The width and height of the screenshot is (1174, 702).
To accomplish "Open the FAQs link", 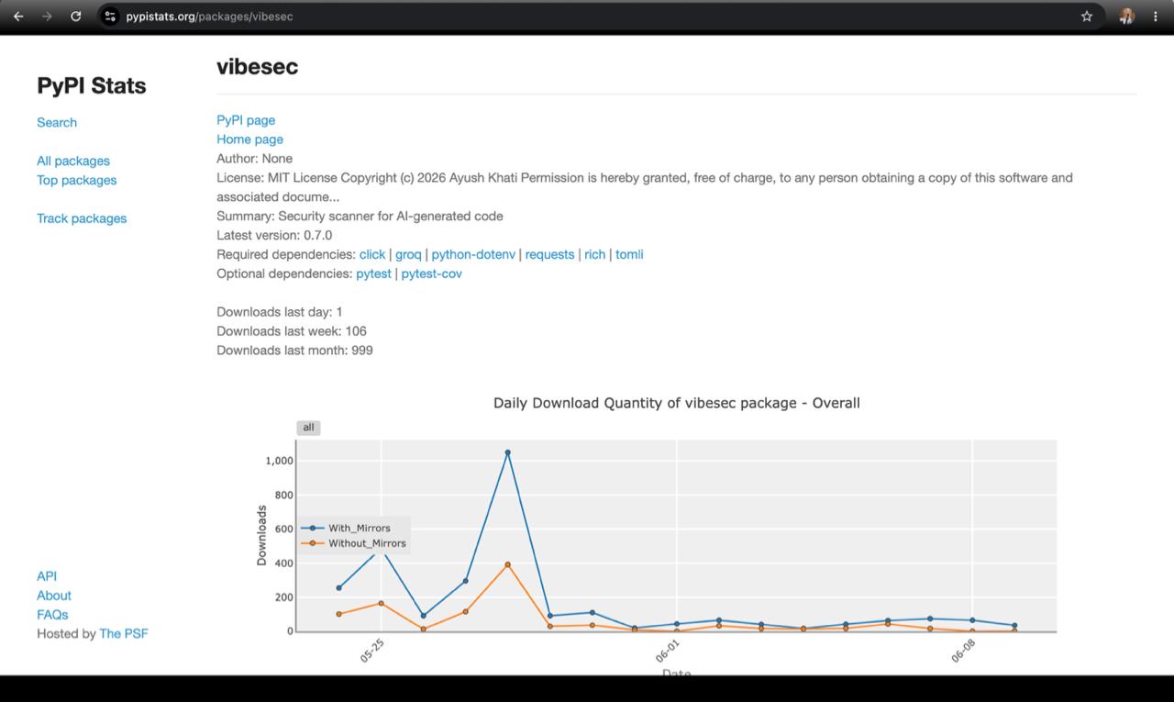I will pyautogui.click(x=52, y=615).
